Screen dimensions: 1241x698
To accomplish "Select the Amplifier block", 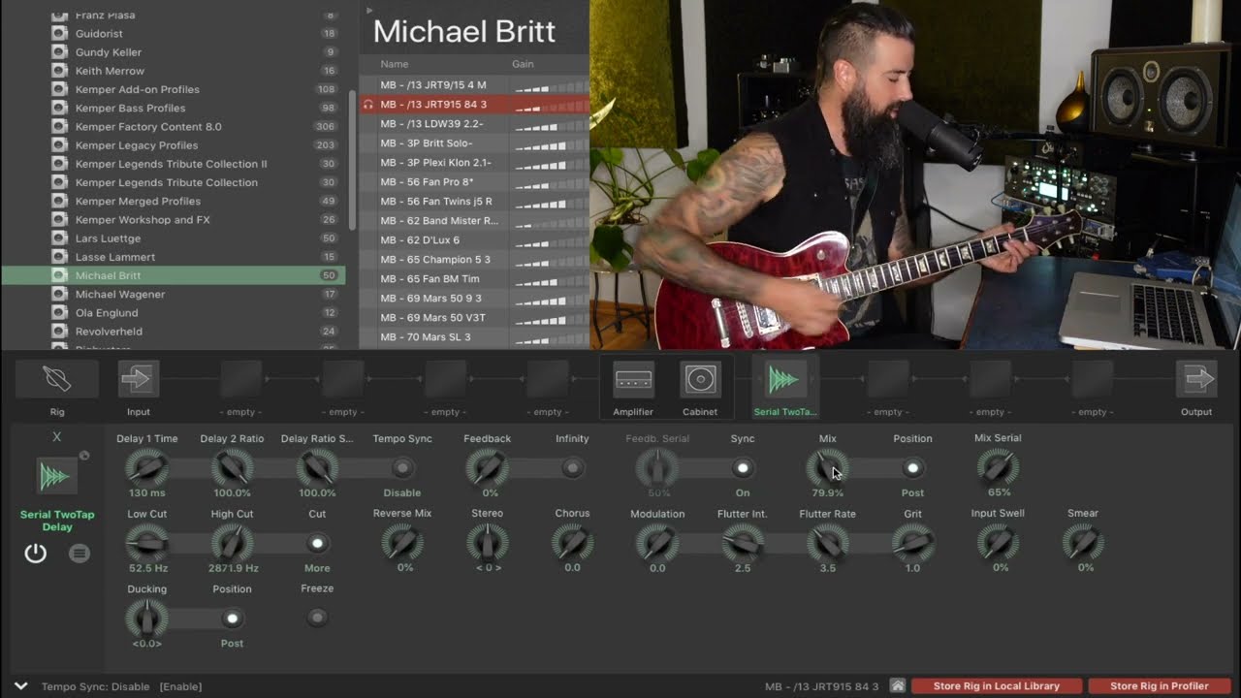I will [x=633, y=379].
